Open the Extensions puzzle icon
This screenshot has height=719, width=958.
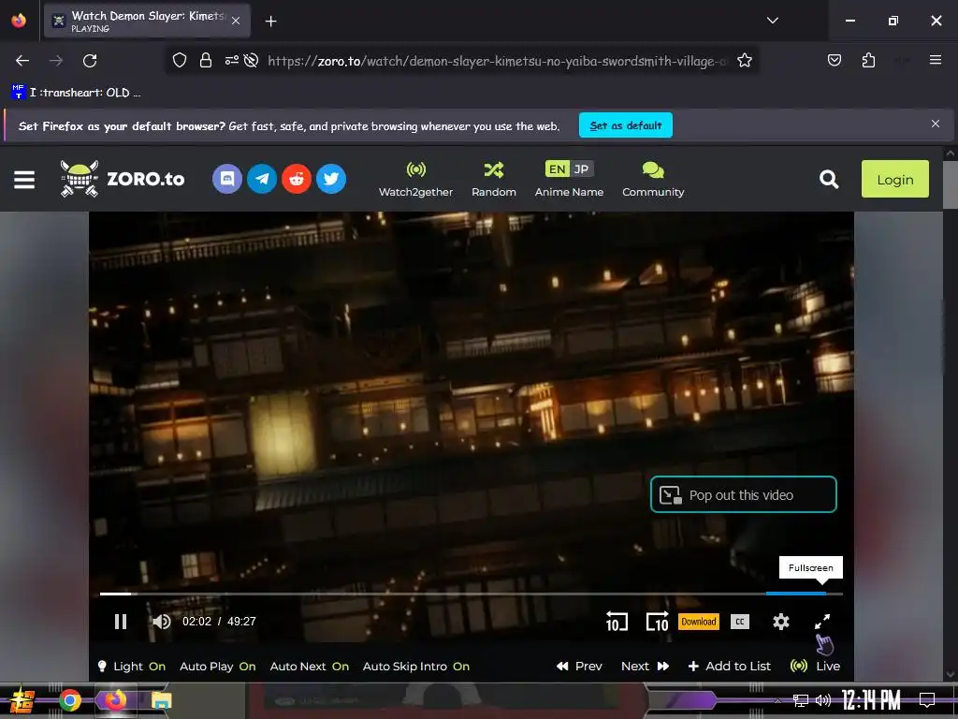point(868,60)
